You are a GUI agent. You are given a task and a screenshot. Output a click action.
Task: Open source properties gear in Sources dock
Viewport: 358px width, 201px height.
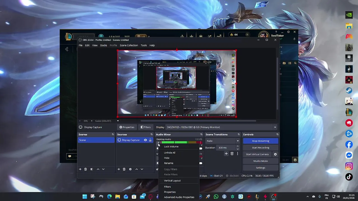[130, 169]
